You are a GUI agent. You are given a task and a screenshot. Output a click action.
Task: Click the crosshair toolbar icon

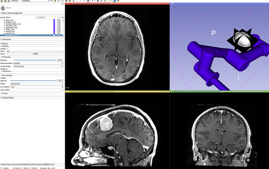click(93, 1)
